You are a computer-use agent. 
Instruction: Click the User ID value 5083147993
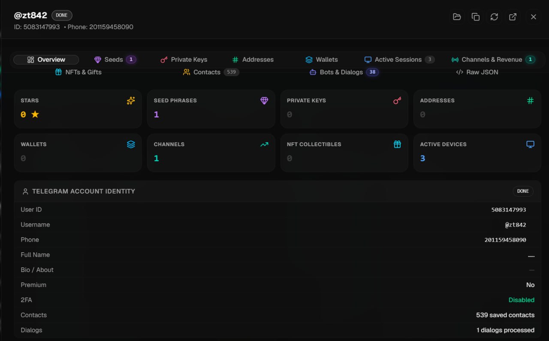[x=509, y=210]
